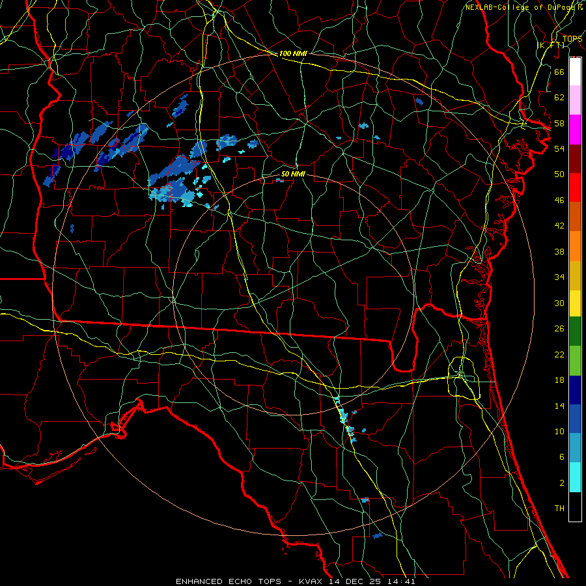The width and height of the screenshot is (586, 586).
Task: Click the '26' legend value
Action: (559, 329)
